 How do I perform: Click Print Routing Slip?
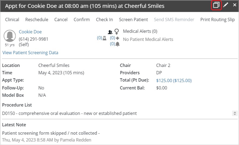coord(218,20)
